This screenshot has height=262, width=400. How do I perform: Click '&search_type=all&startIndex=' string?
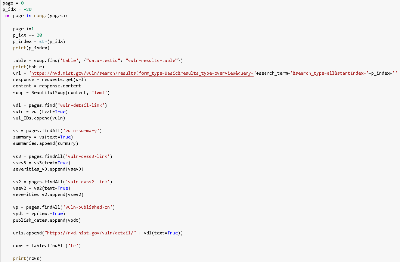[x=329, y=73]
